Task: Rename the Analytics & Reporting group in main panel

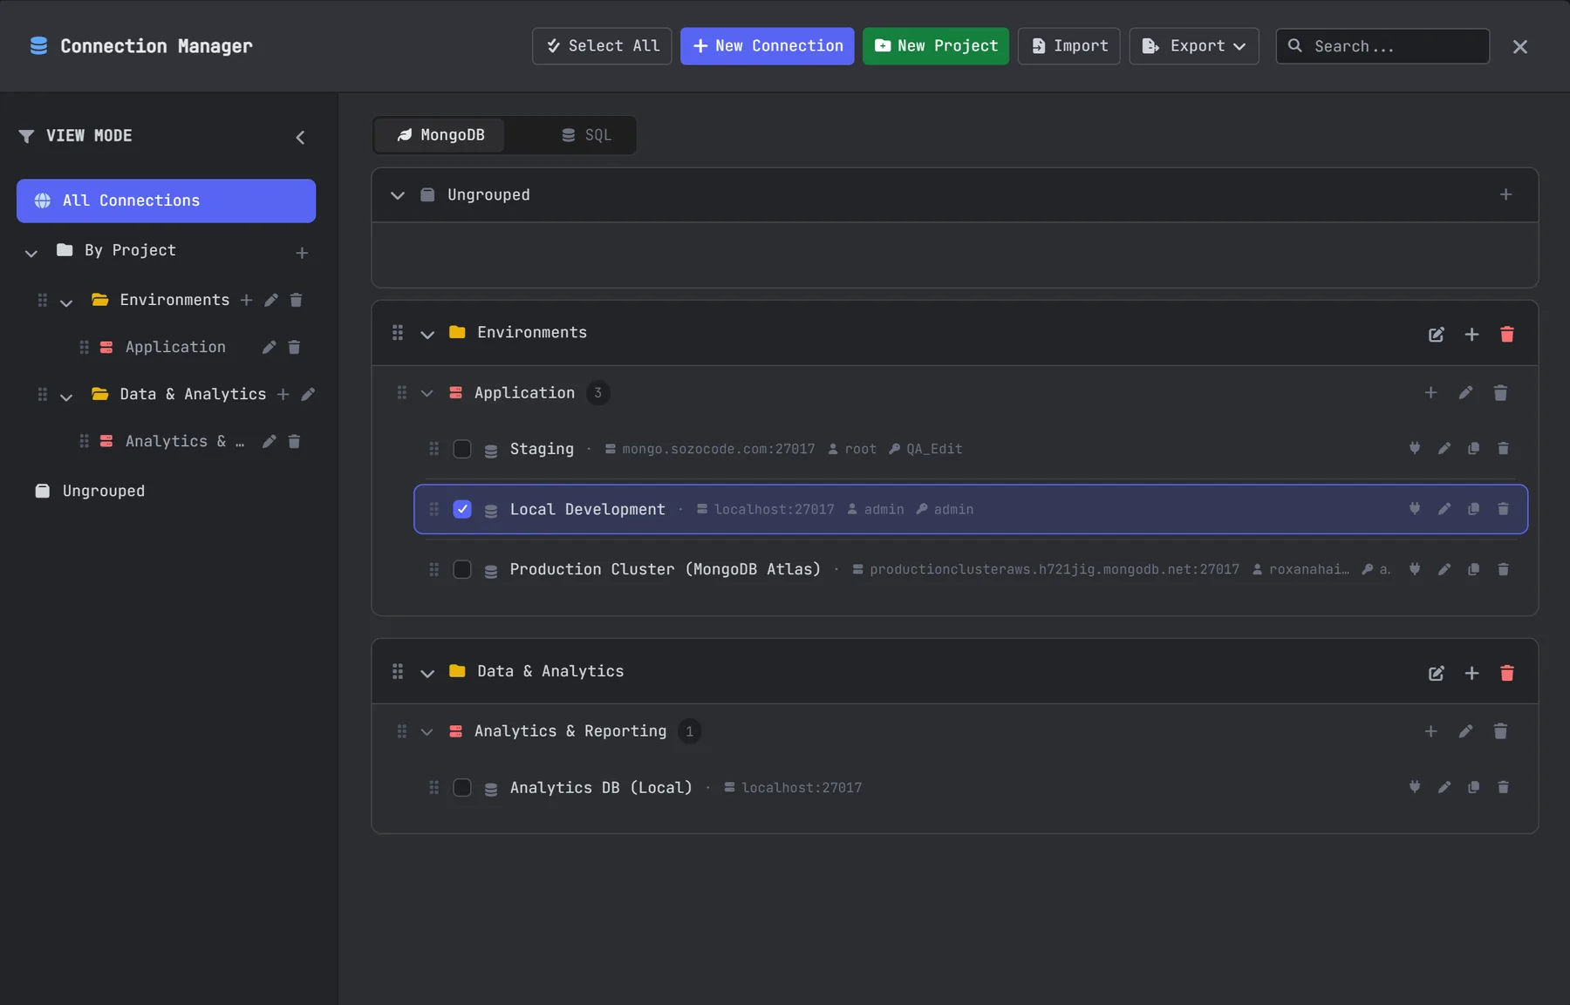Action: 1465,731
